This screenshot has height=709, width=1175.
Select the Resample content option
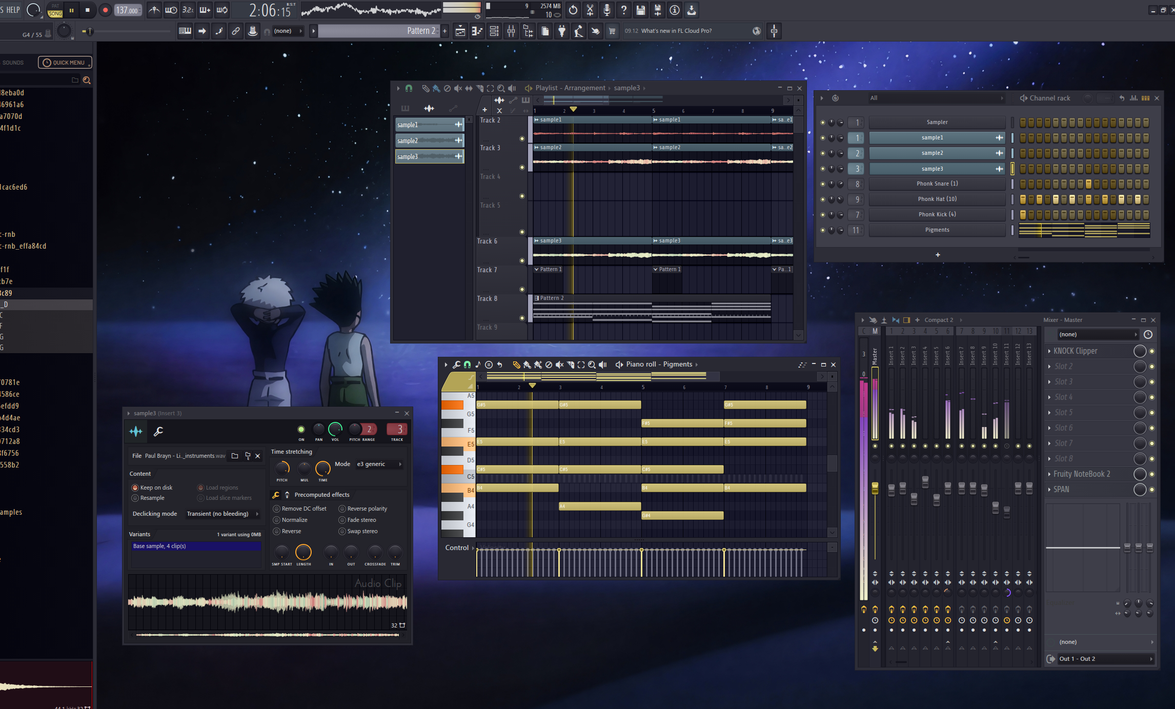135,498
